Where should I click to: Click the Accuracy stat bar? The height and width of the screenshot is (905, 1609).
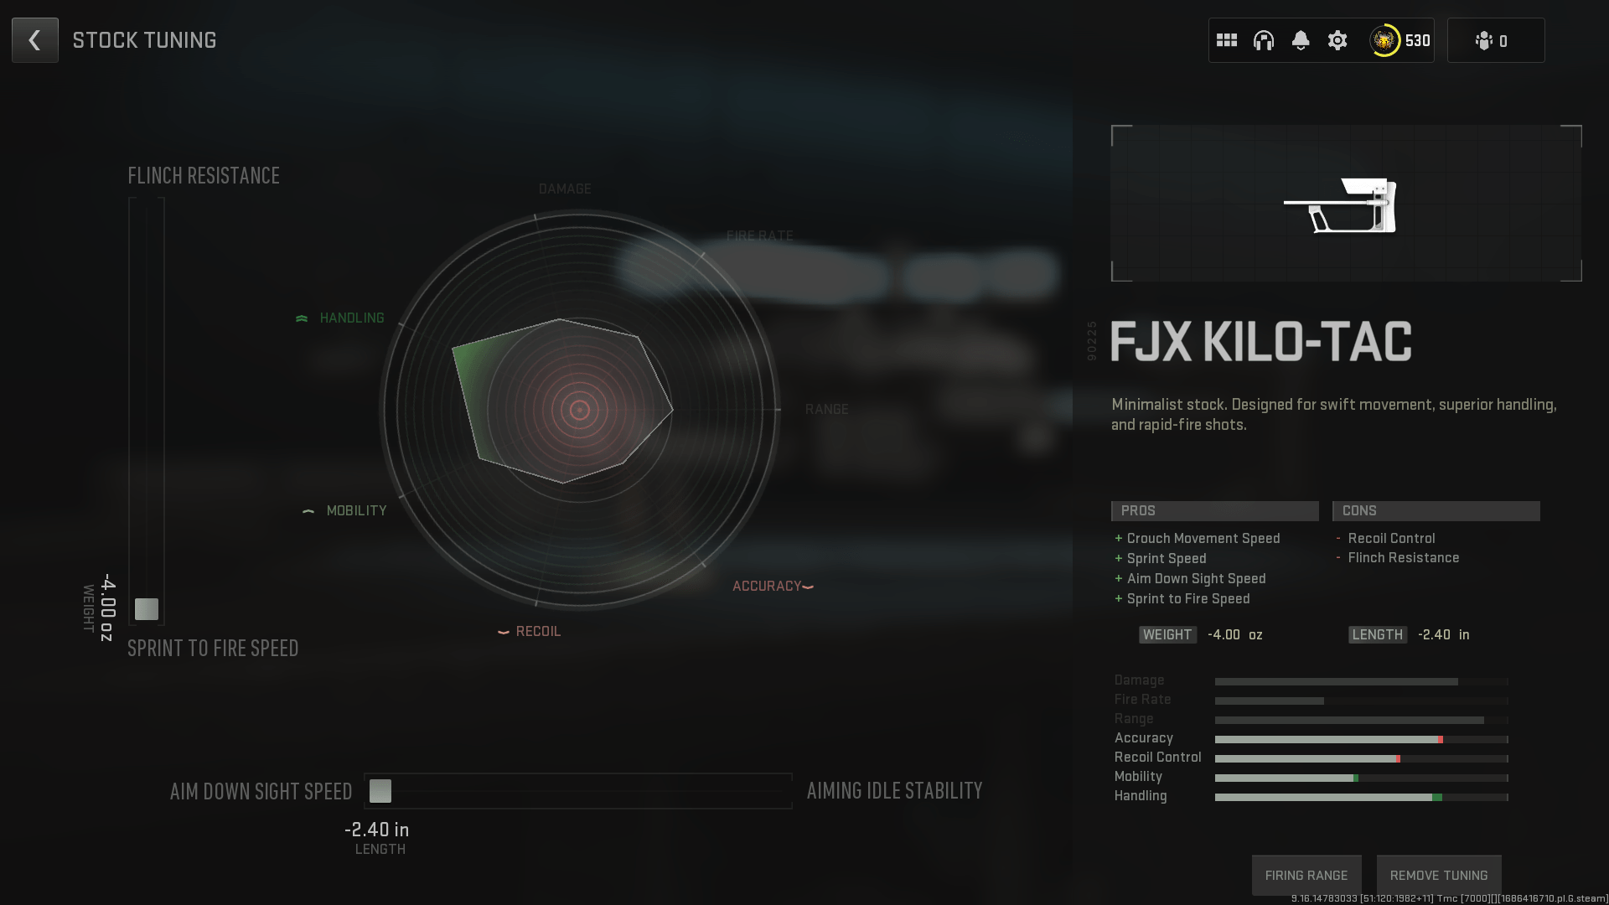[1362, 739]
